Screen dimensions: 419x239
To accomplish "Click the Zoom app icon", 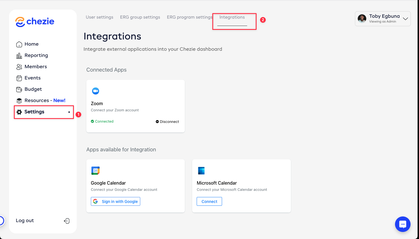I will tap(96, 91).
